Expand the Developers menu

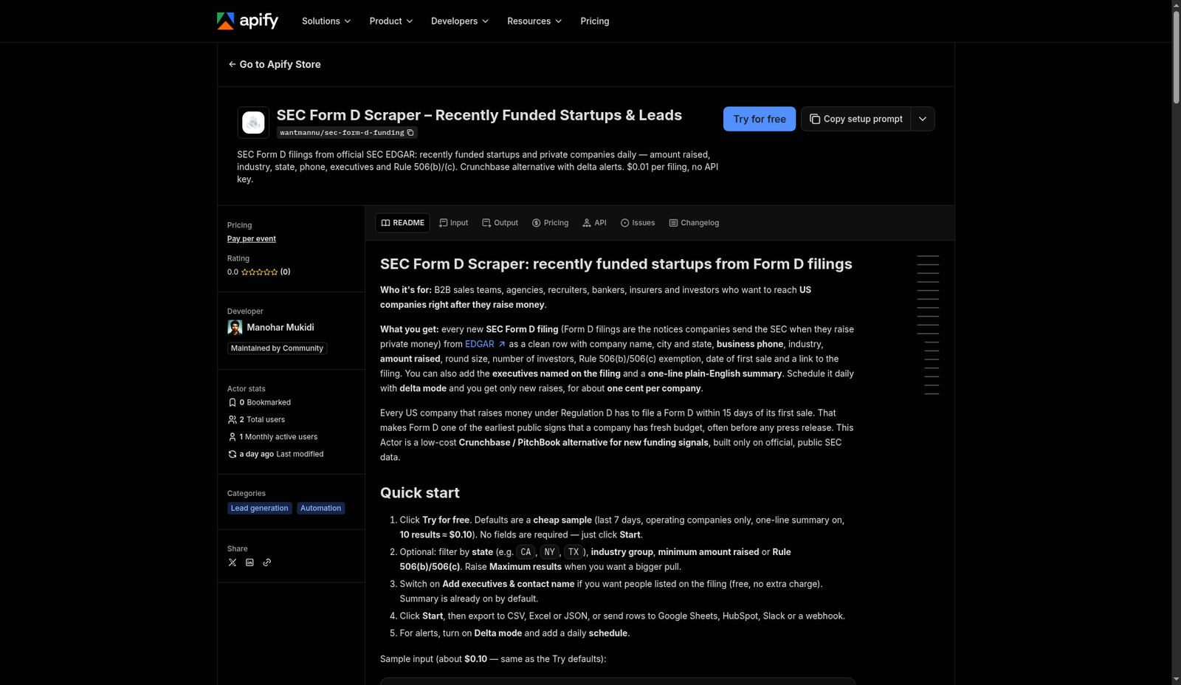(460, 21)
